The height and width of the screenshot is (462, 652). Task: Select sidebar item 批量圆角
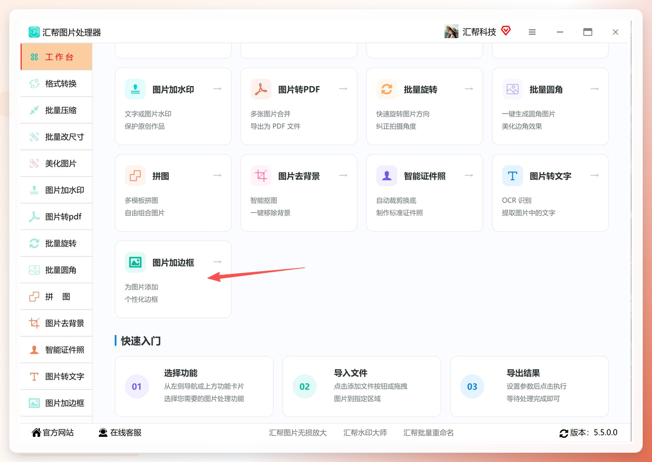(x=56, y=270)
